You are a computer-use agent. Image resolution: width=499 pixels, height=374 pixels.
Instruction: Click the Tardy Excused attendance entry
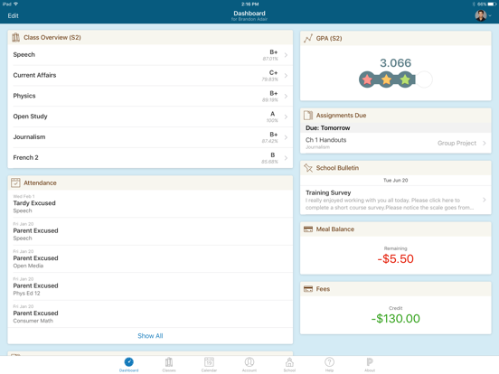click(x=150, y=203)
